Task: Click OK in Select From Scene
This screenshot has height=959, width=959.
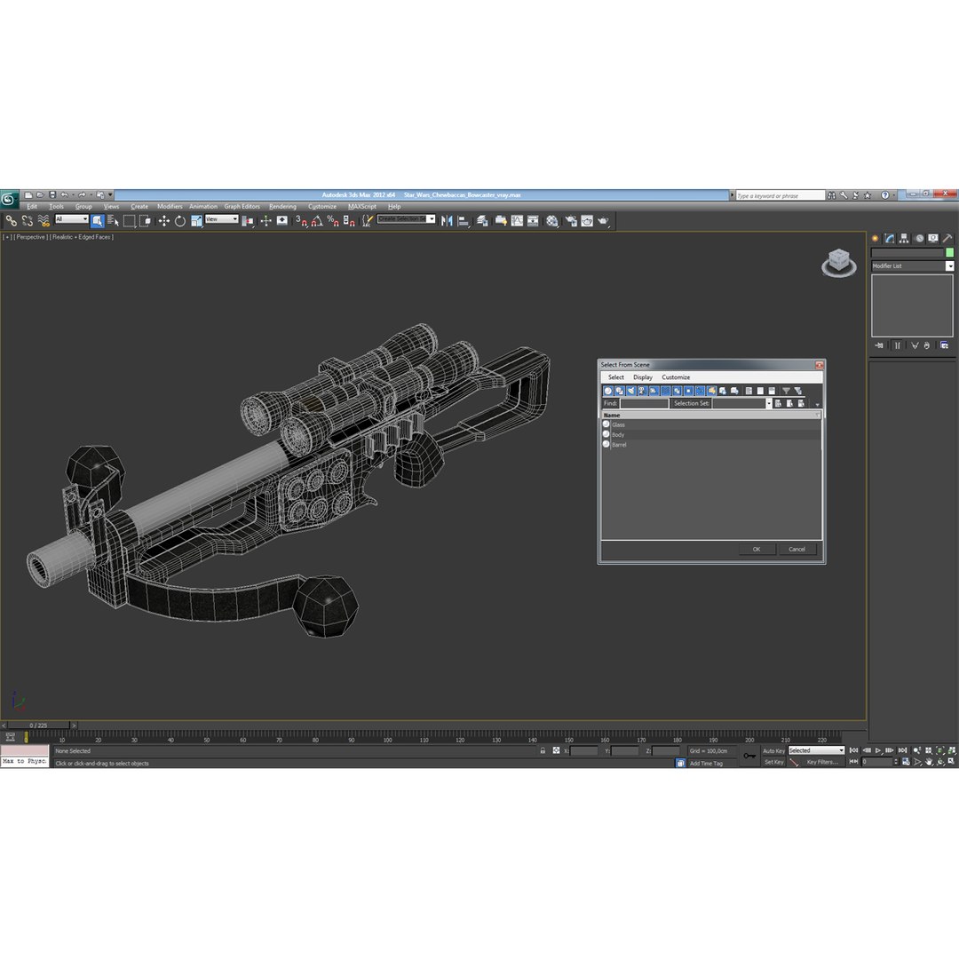Action: (x=757, y=550)
